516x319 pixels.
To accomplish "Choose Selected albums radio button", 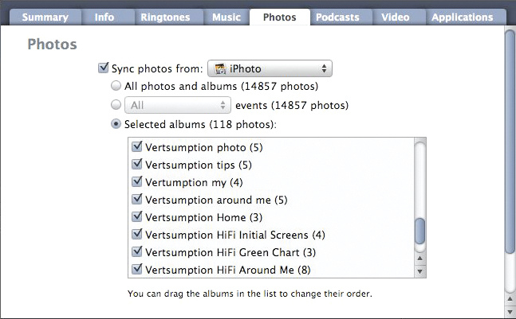I will click(x=116, y=124).
